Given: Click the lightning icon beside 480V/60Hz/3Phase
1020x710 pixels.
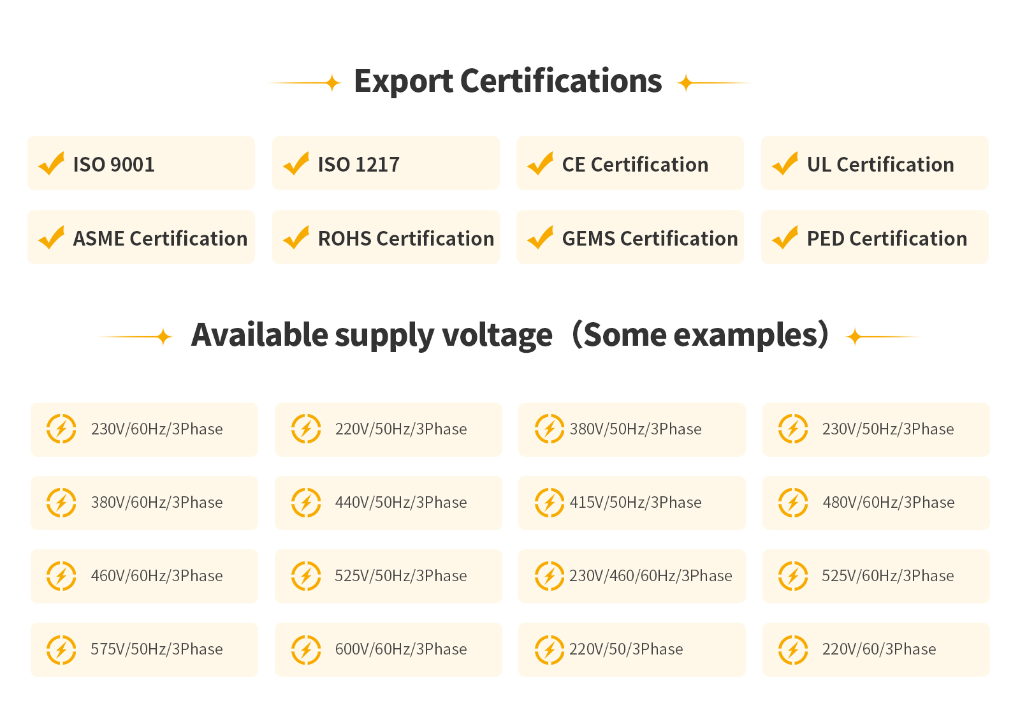Looking at the screenshot, I should (x=793, y=502).
